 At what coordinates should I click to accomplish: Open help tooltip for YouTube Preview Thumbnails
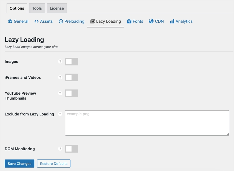[60, 93]
